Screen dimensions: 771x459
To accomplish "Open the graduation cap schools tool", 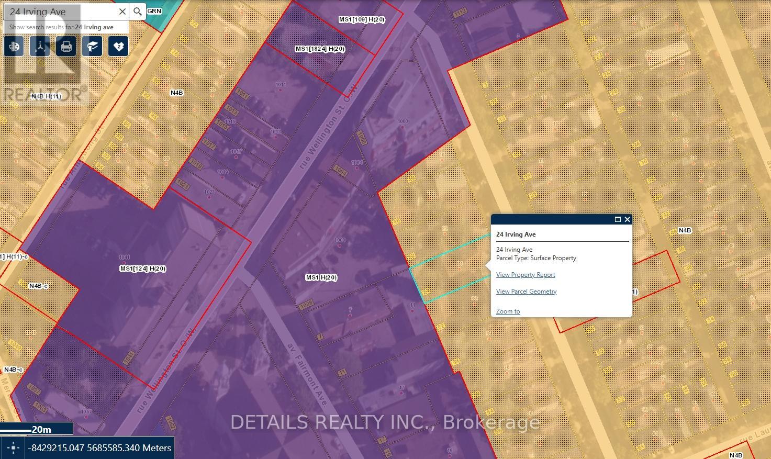I will pos(92,47).
